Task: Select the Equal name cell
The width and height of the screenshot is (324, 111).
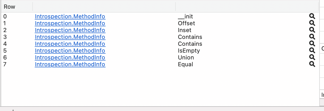Action: 186,64
